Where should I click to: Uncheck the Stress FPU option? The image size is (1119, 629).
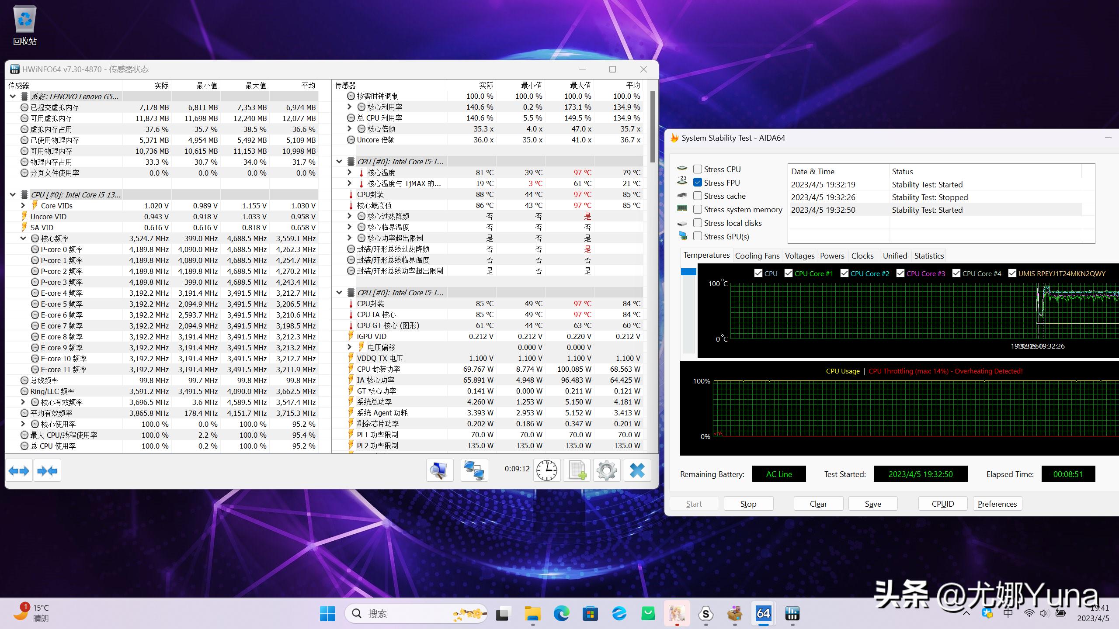[x=698, y=183]
